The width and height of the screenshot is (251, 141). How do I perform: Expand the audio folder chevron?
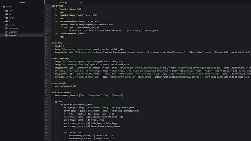[4, 11]
